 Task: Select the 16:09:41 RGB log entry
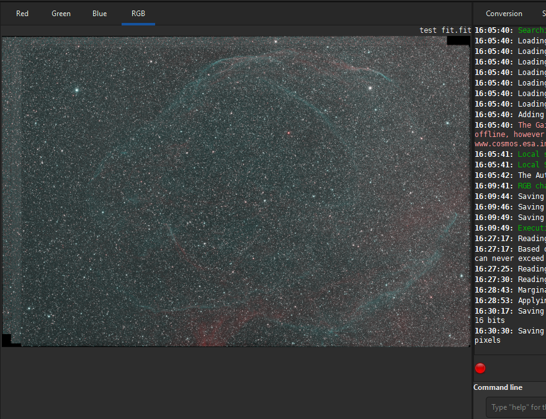(x=510, y=186)
